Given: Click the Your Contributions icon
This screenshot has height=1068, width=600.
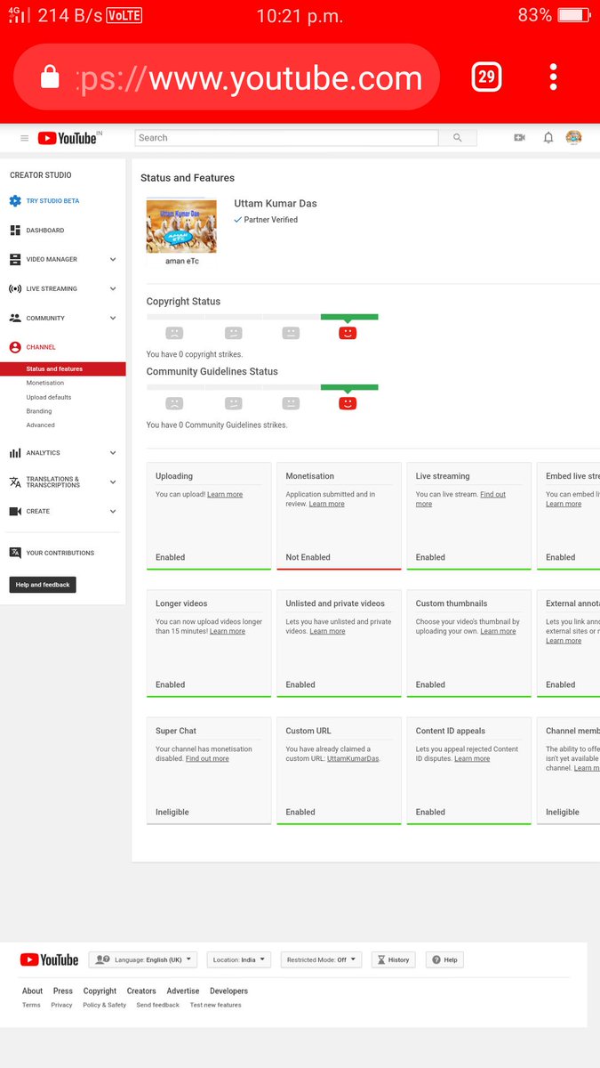Looking at the screenshot, I should pos(15,553).
